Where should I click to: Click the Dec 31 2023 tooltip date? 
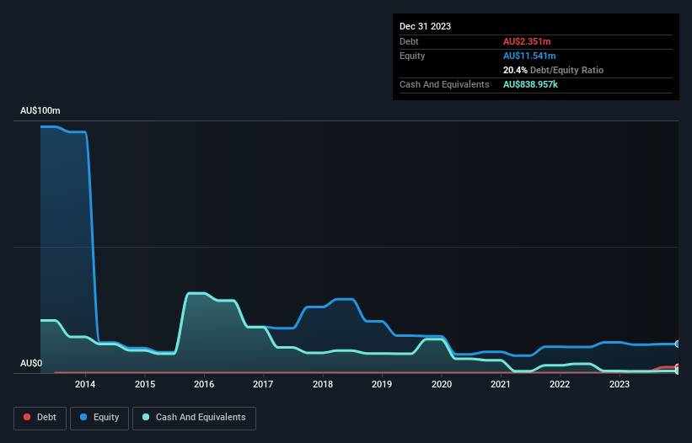click(425, 26)
